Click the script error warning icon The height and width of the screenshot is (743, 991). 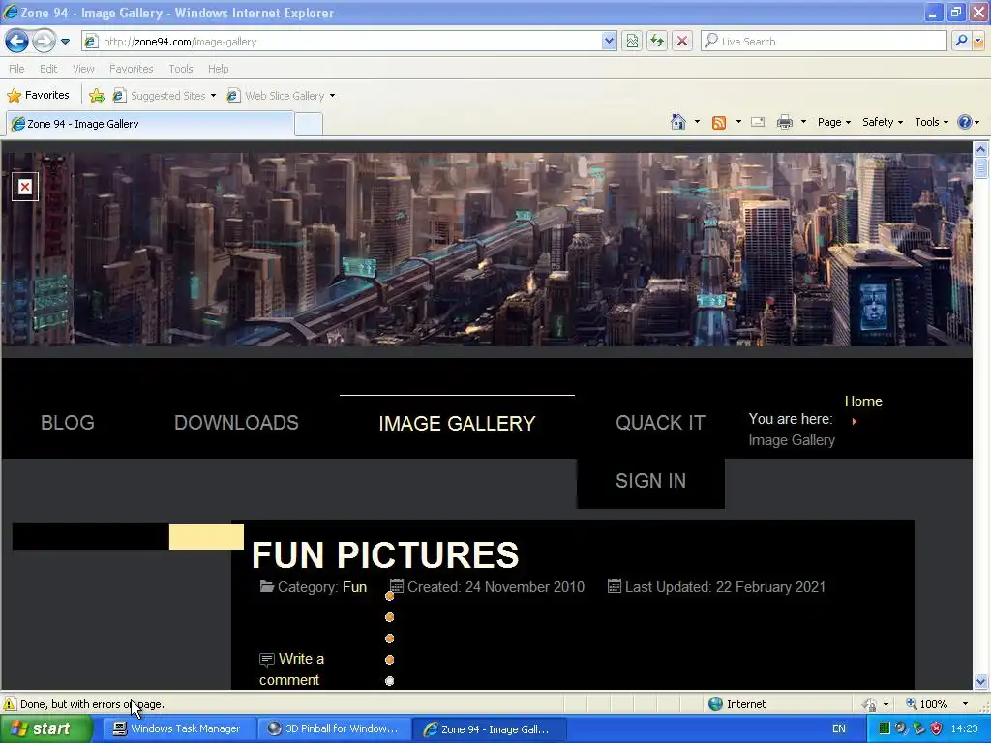click(x=10, y=704)
